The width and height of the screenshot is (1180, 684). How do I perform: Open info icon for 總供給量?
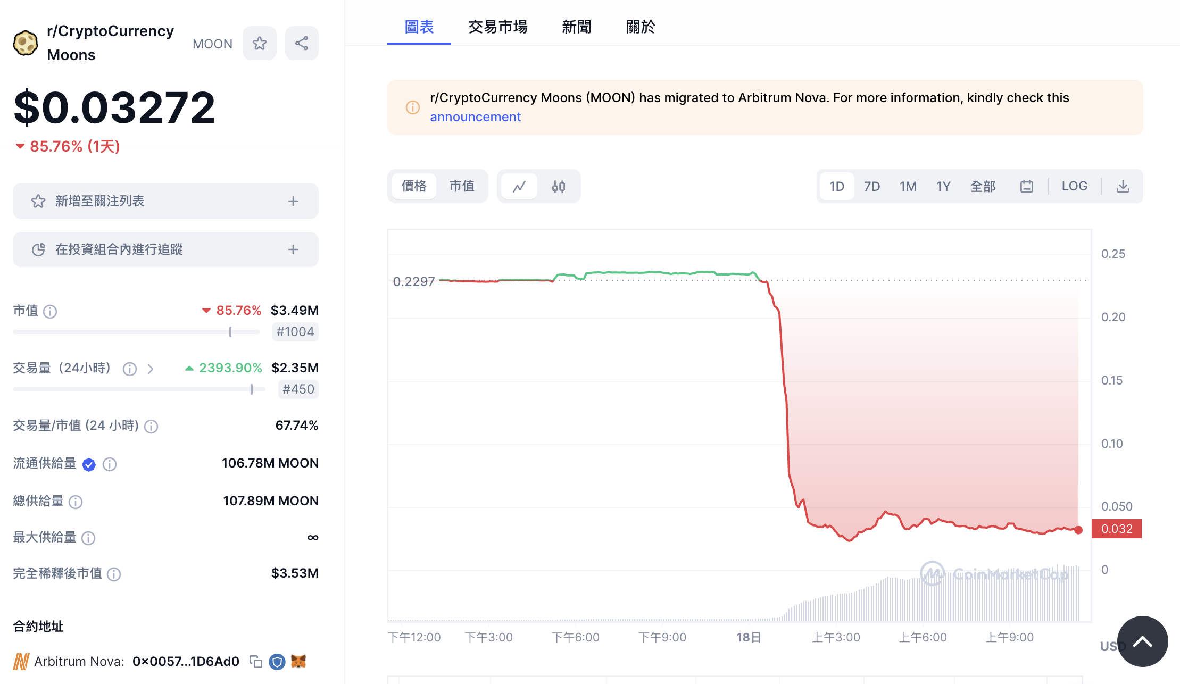click(x=76, y=502)
